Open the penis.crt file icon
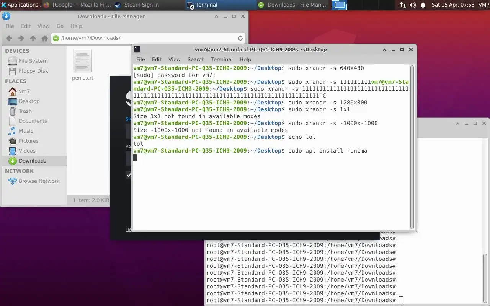490x306 pixels. tap(82, 61)
